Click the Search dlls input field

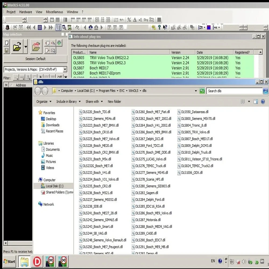pyautogui.click(x=234, y=91)
